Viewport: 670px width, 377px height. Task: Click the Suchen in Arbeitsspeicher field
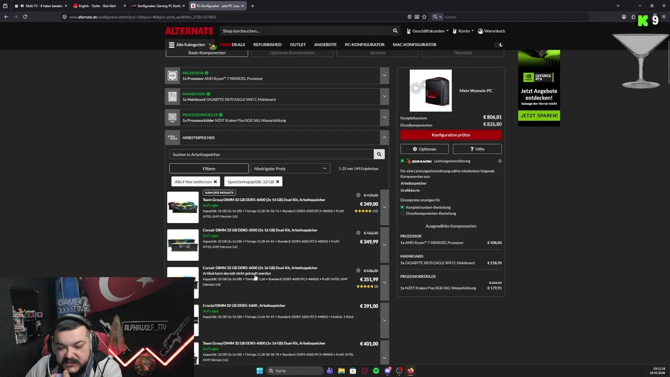271,154
